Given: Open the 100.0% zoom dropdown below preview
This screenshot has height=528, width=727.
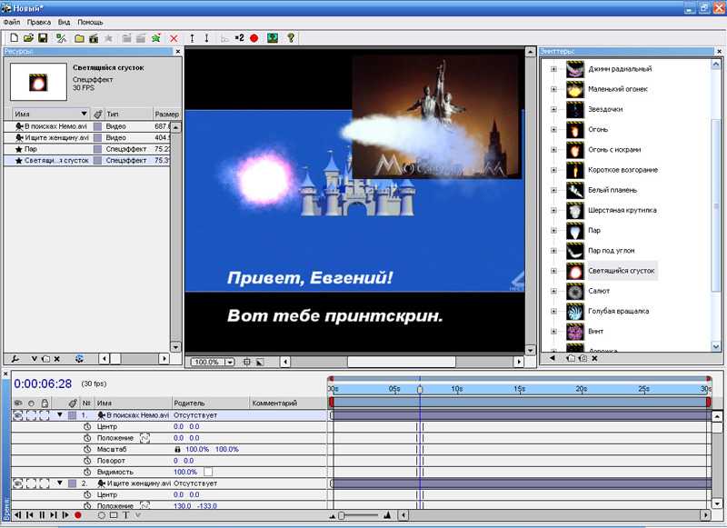Looking at the screenshot, I should pos(230,362).
